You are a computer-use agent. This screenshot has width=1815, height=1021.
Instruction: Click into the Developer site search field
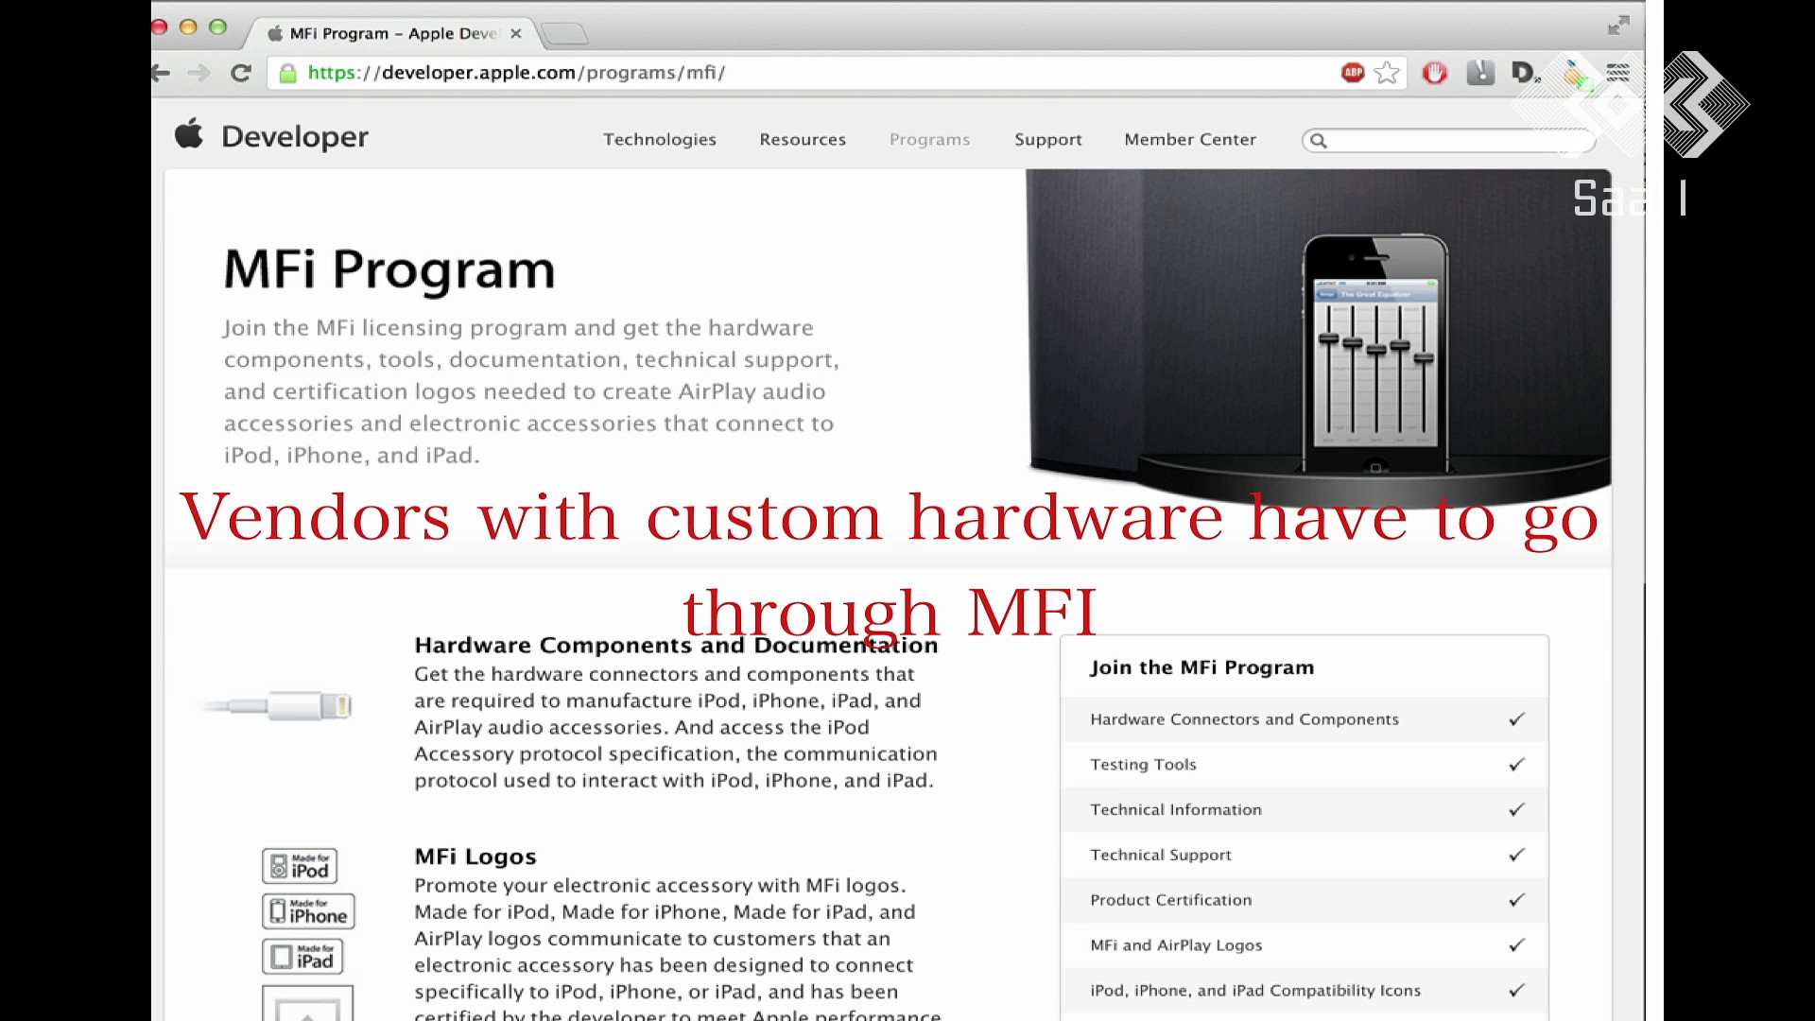[1448, 141]
